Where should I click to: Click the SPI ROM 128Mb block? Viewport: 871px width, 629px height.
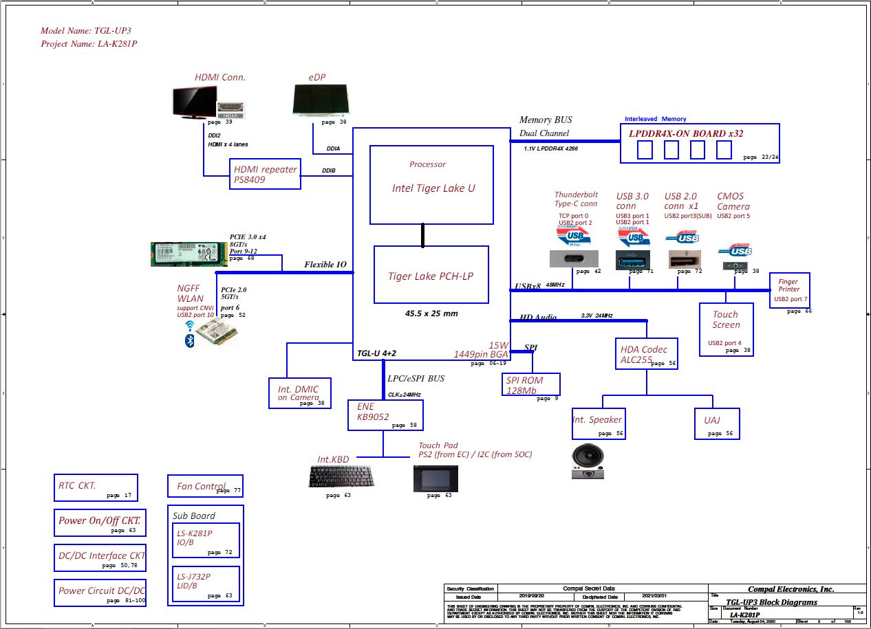tap(530, 384)
